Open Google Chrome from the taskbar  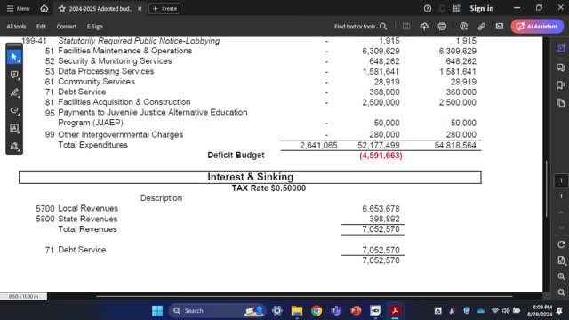(x=317, y=311)
